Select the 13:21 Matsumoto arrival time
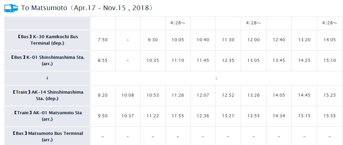The image size is (343, 145). coord(228,116)
